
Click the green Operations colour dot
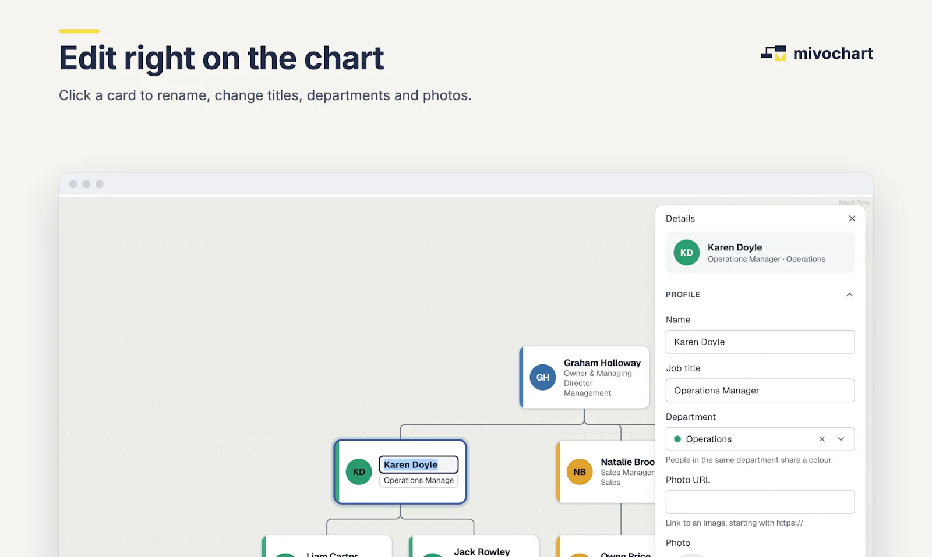click(x=677, y=439)
